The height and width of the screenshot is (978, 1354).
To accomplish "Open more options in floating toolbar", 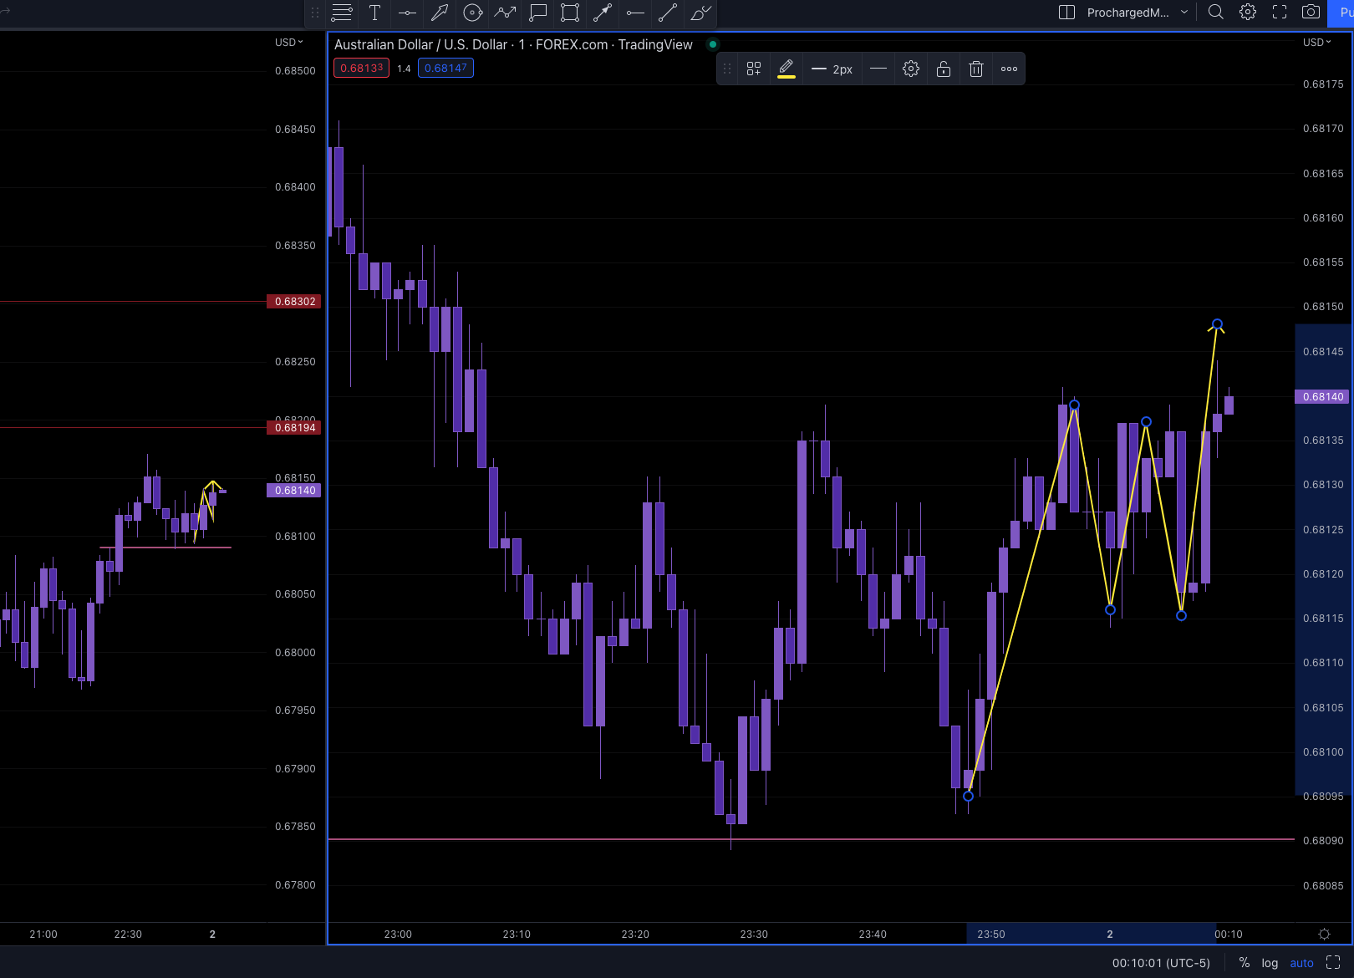I will [1009, 69].
